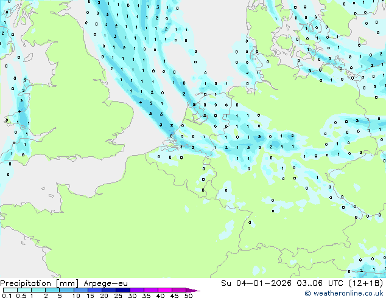
Task: Click the 0.1–0.5 mm legend color box
Action: point(10,290)
